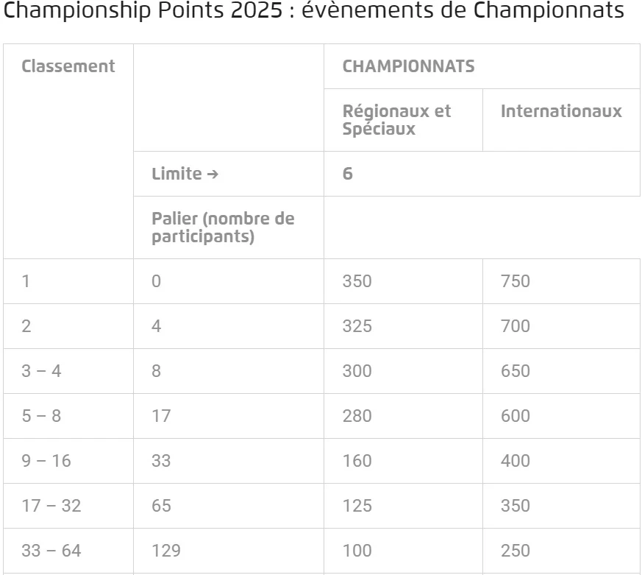Click the 750 Internationaux points cell
The width and height of the screenshot is (642, 575).
(561, 281)
